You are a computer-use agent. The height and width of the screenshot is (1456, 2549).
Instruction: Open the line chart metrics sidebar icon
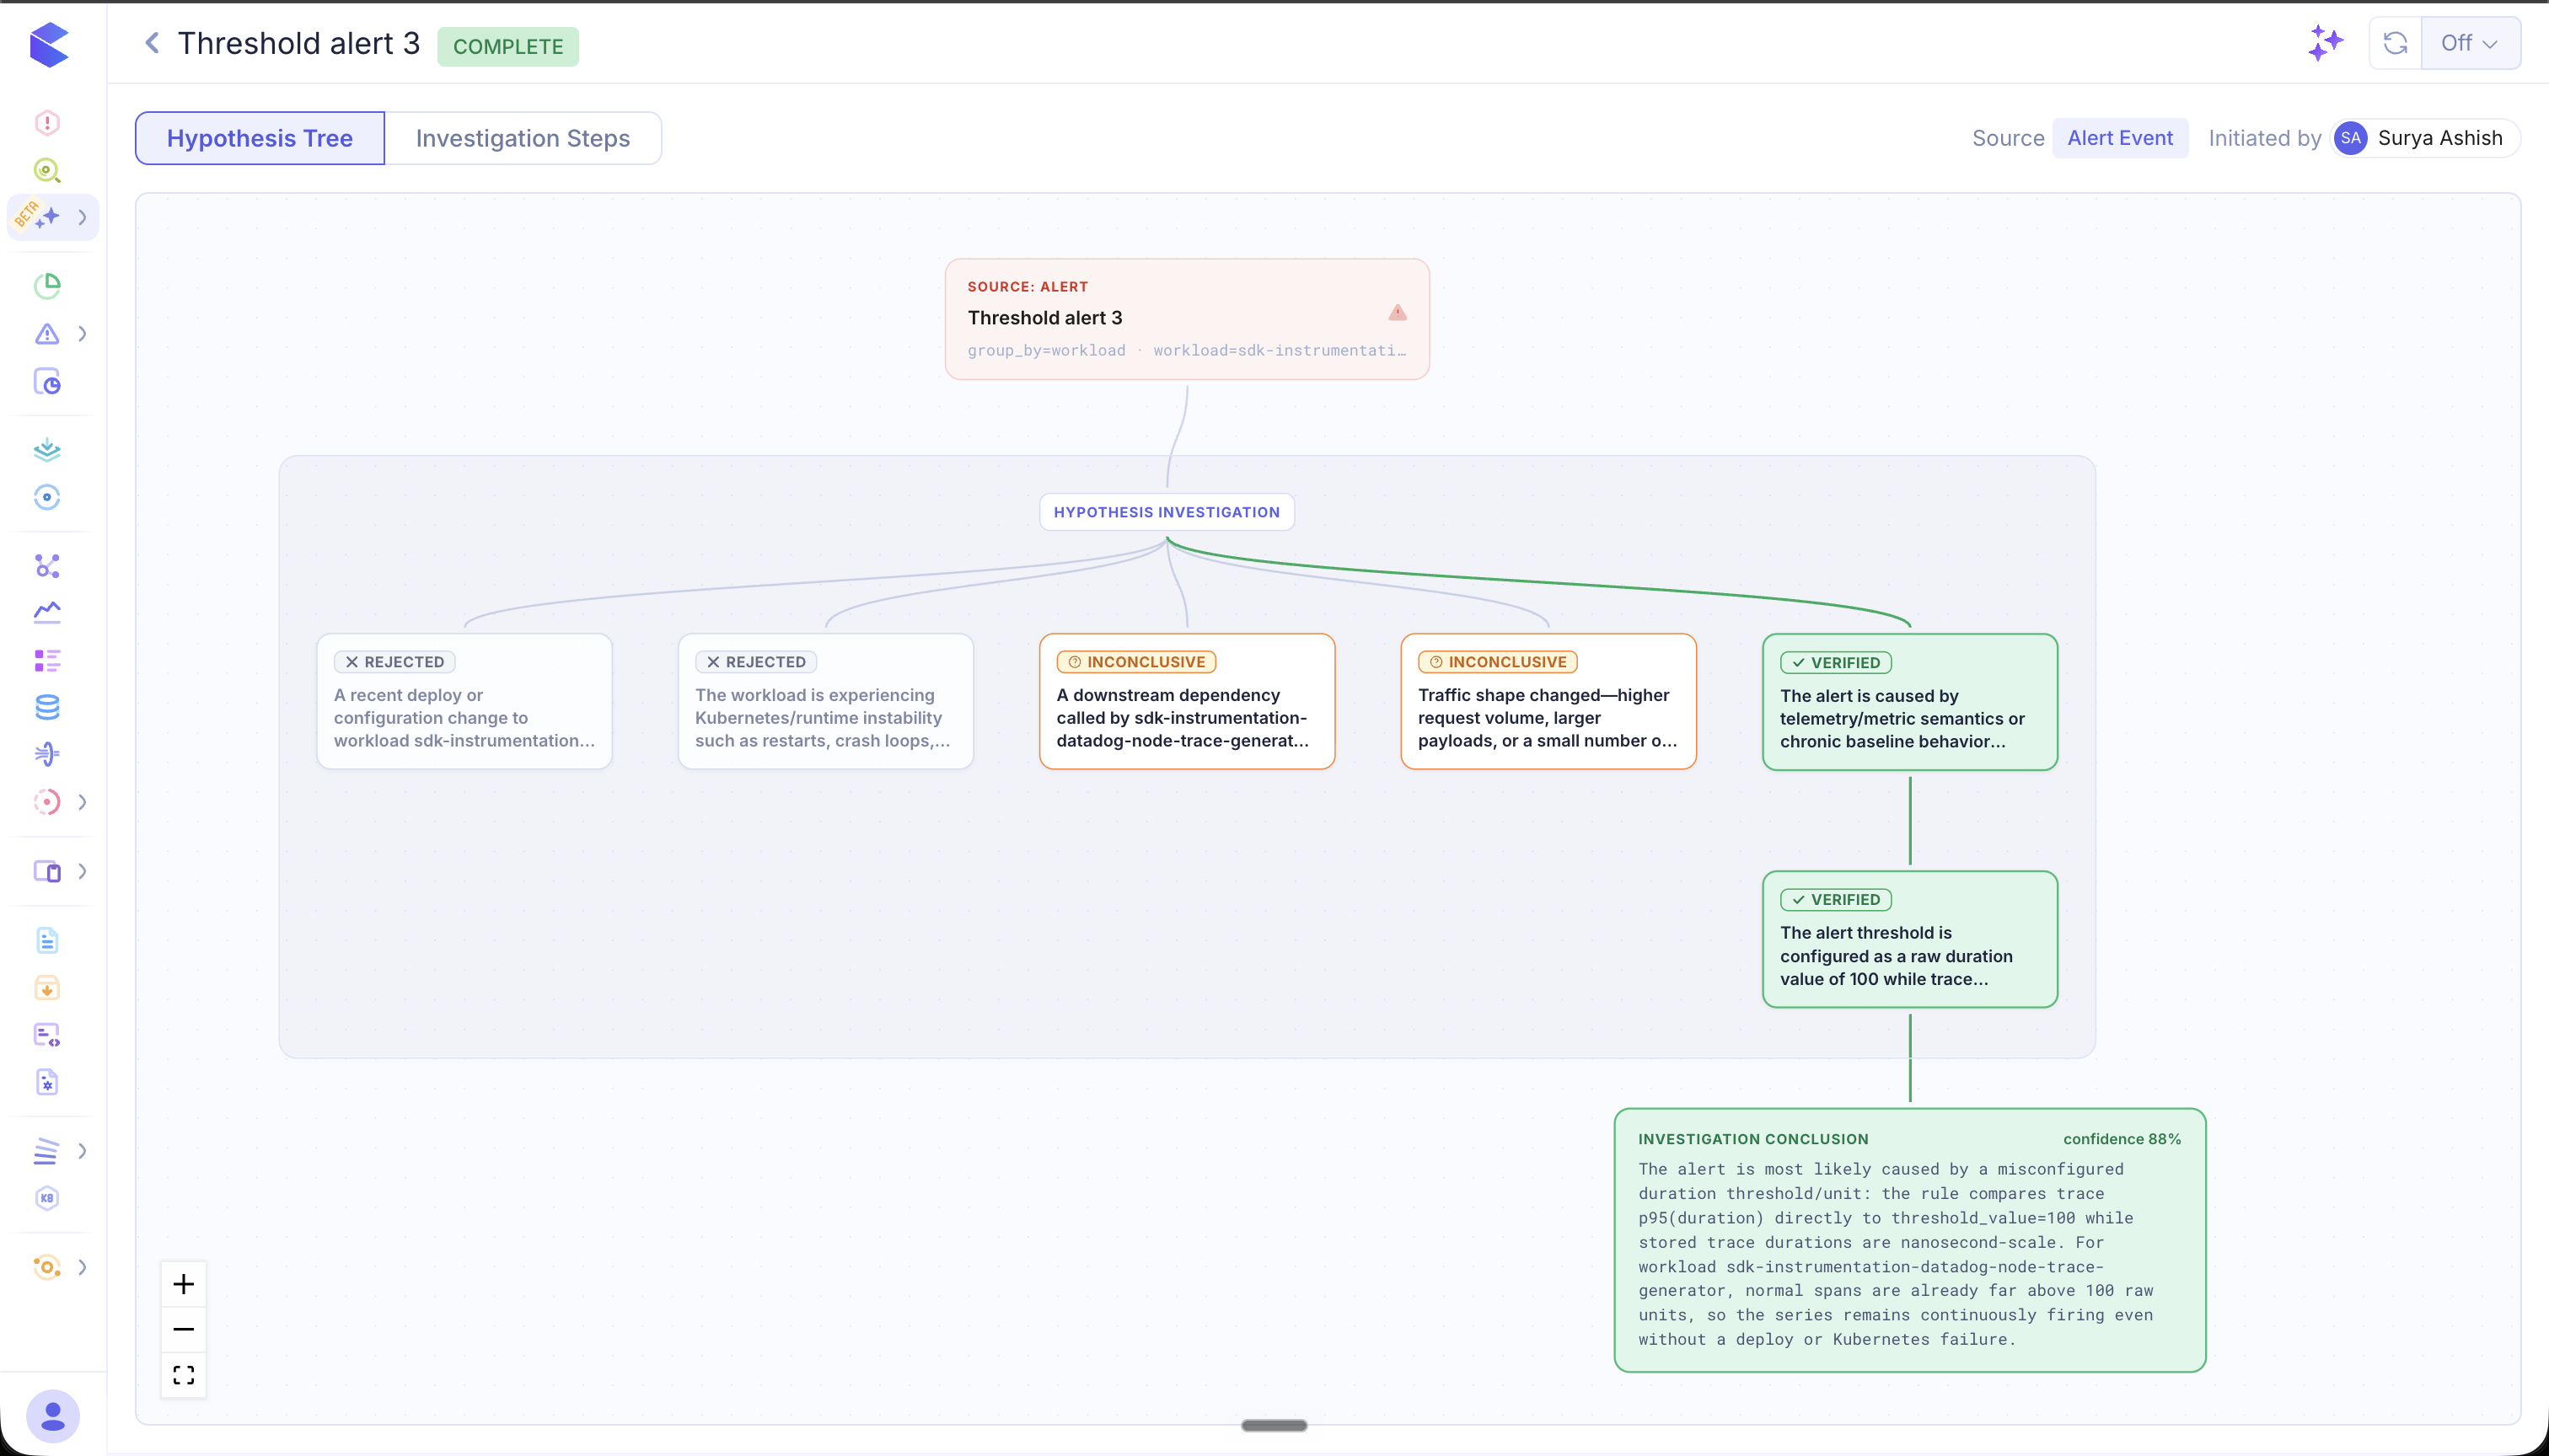47,612
